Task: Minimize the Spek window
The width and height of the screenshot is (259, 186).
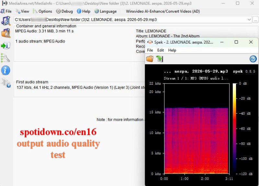Action: click(222, 42)
